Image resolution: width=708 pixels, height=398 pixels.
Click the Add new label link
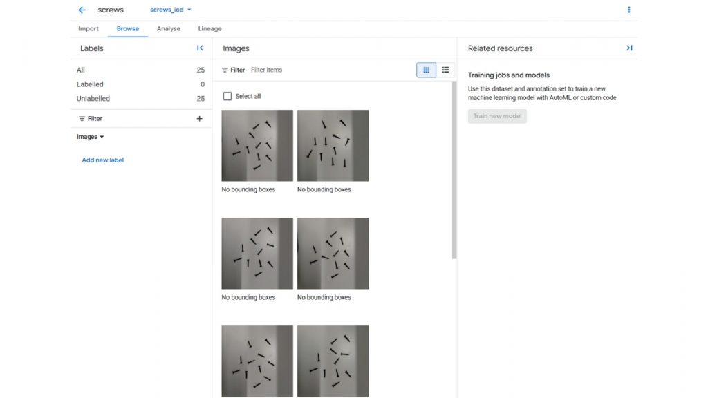103,160
